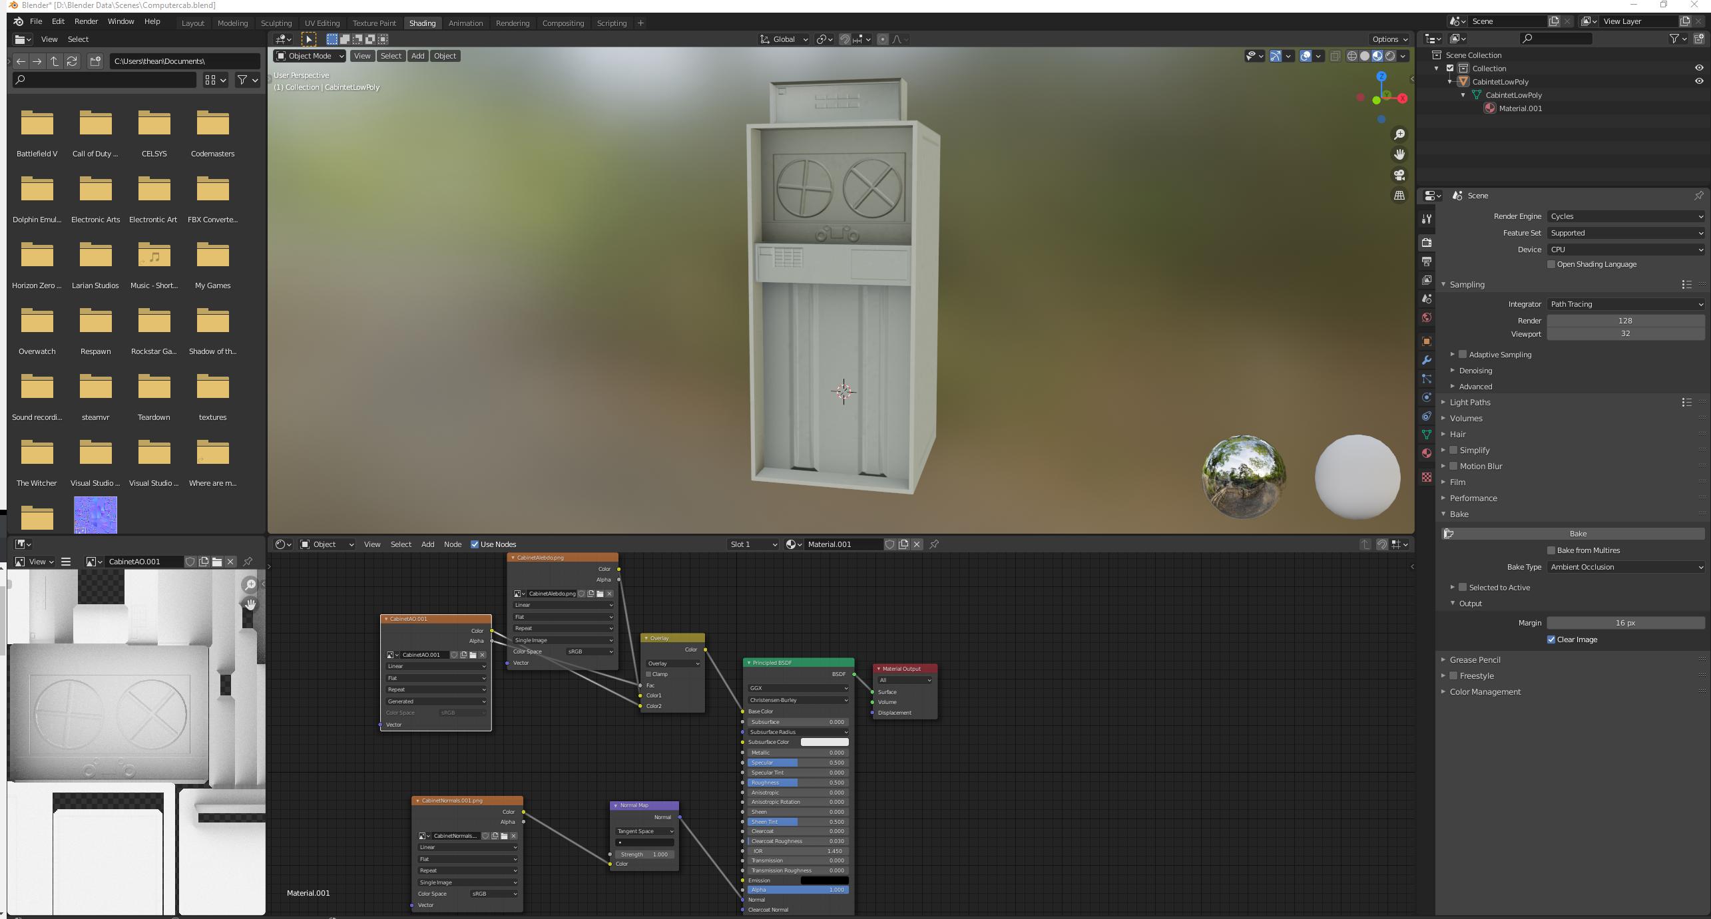The image size is (1711, 919).
Task: Click the Material Output node icon
Action: tap(878, 669)
